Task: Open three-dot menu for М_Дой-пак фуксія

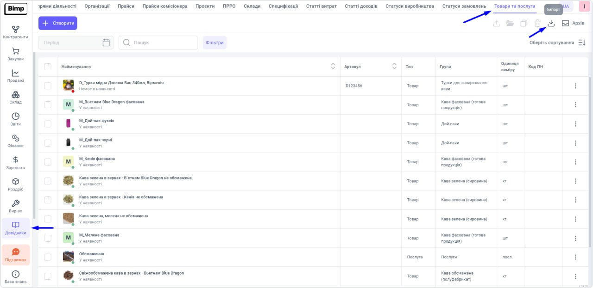Action: [575, 124]
